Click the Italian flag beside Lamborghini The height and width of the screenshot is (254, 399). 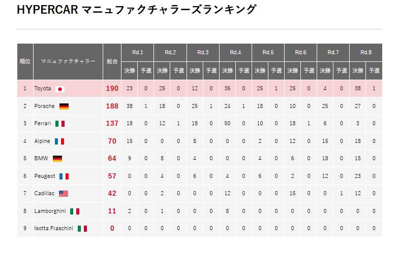[75, 211]
